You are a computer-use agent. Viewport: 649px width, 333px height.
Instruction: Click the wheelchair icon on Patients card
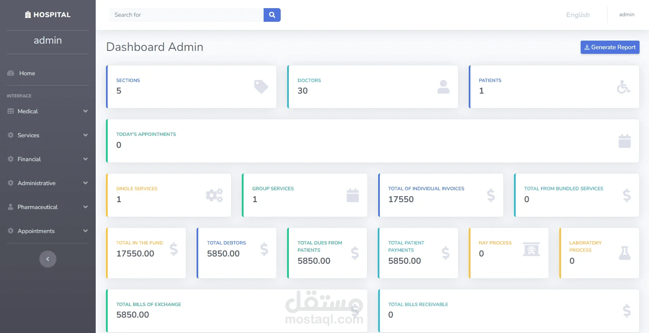tap(624, 87)
